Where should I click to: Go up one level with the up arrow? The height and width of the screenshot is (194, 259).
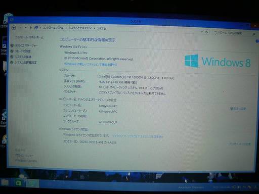tap(31, 28)
